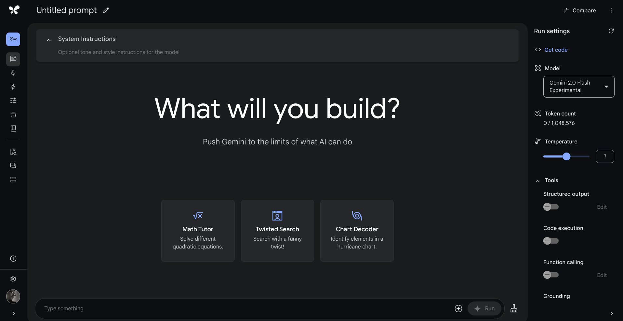Click the Get code link
Viewport: 623px width, 321px height.
556,50
